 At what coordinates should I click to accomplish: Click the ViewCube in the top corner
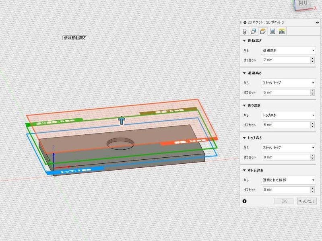click(304, 4)
